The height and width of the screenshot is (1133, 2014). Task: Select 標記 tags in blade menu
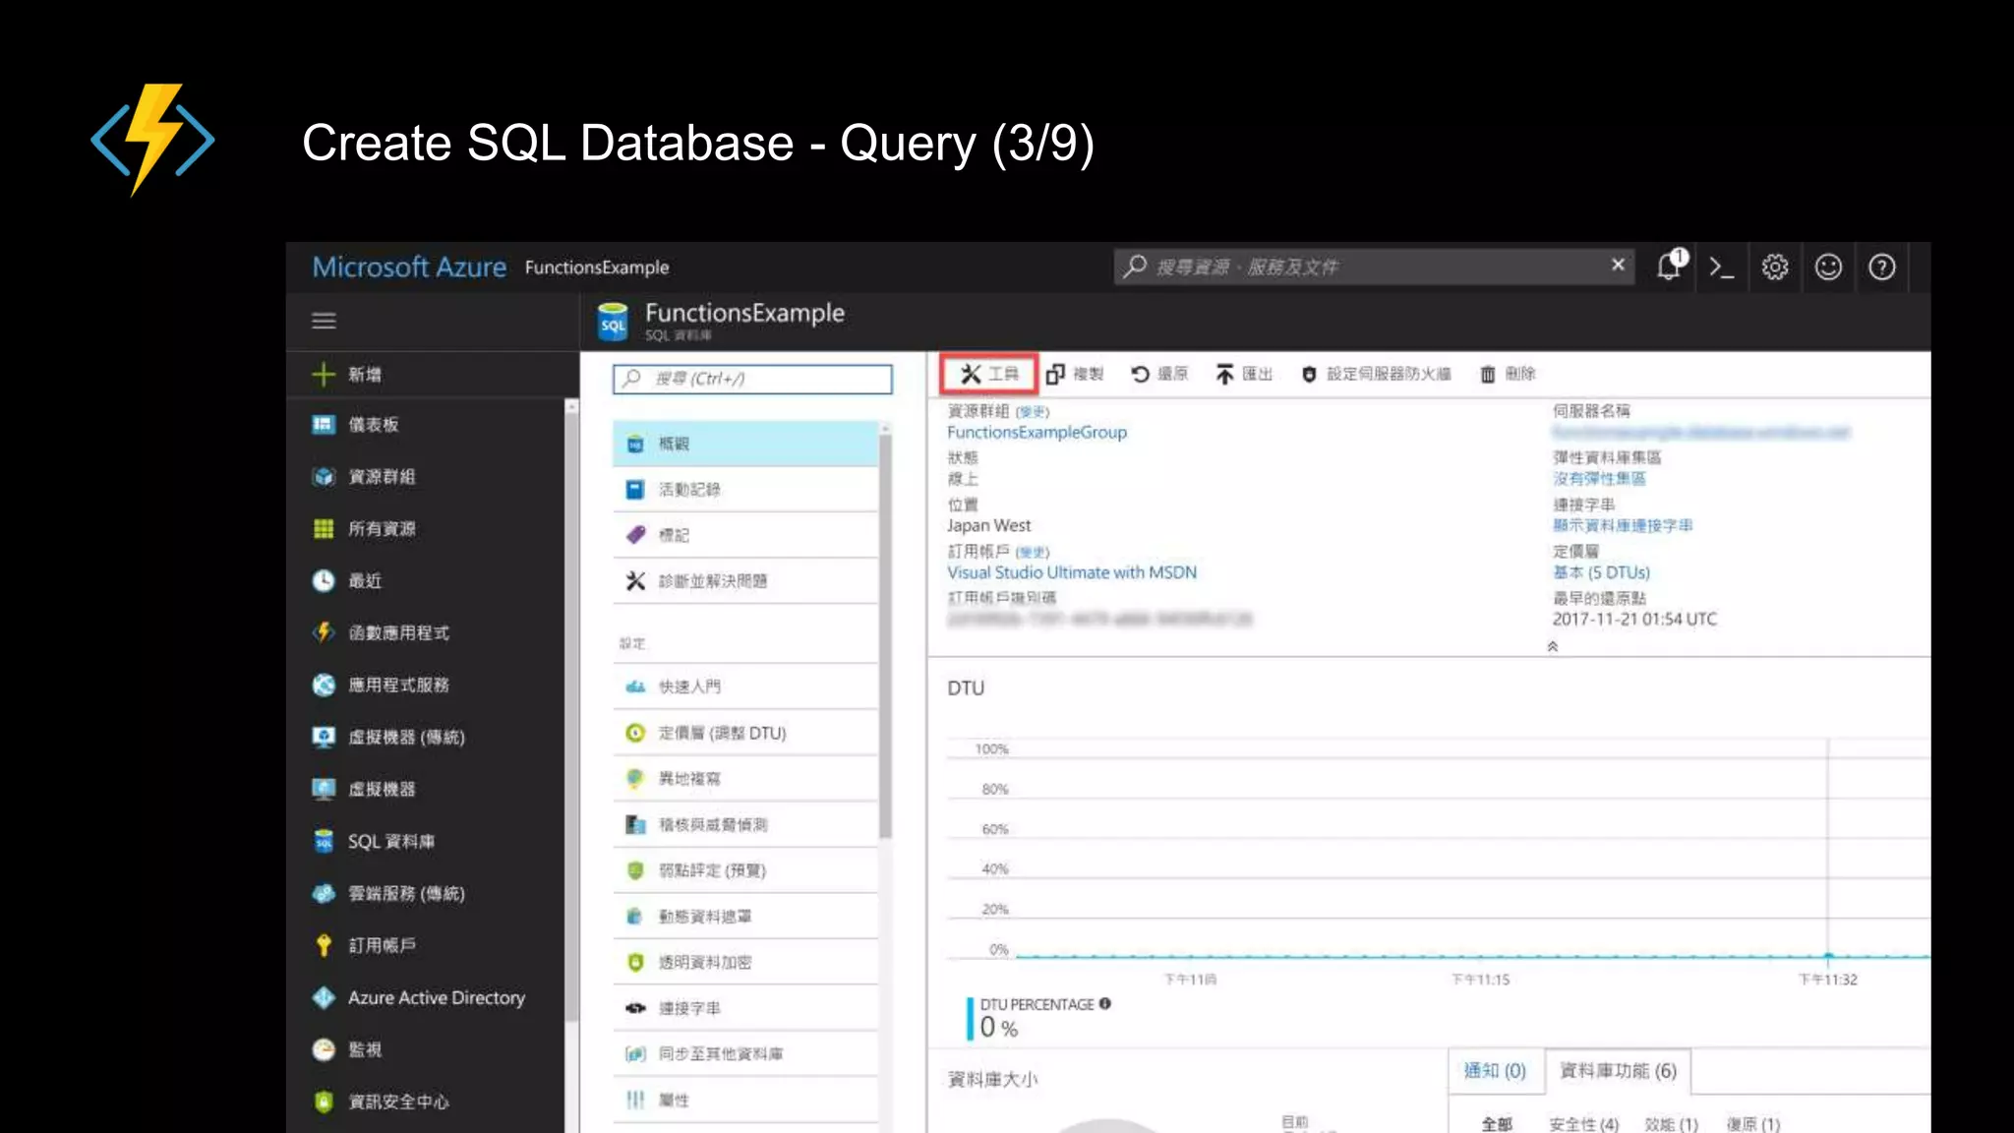tap(745, 535)
